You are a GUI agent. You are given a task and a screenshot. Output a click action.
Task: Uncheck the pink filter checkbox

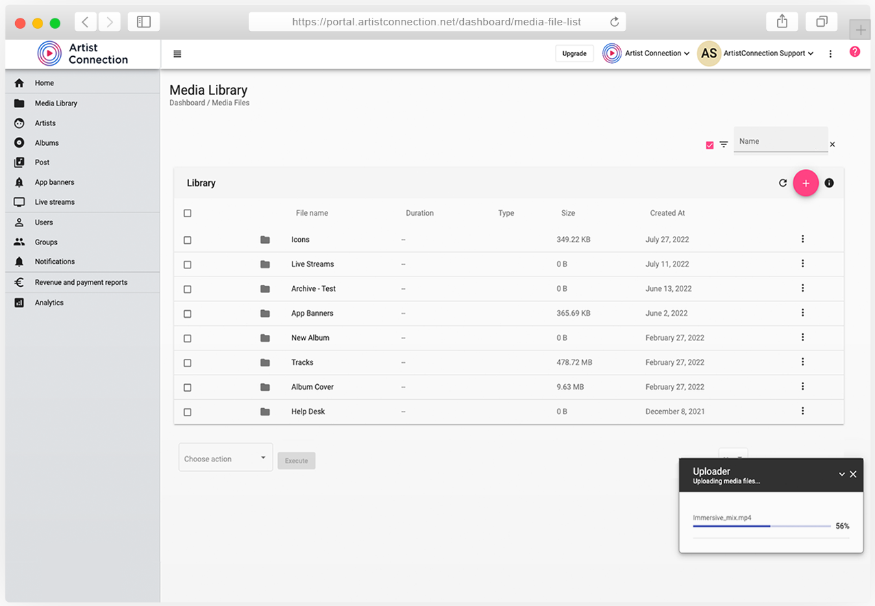(x=709, y=145)
